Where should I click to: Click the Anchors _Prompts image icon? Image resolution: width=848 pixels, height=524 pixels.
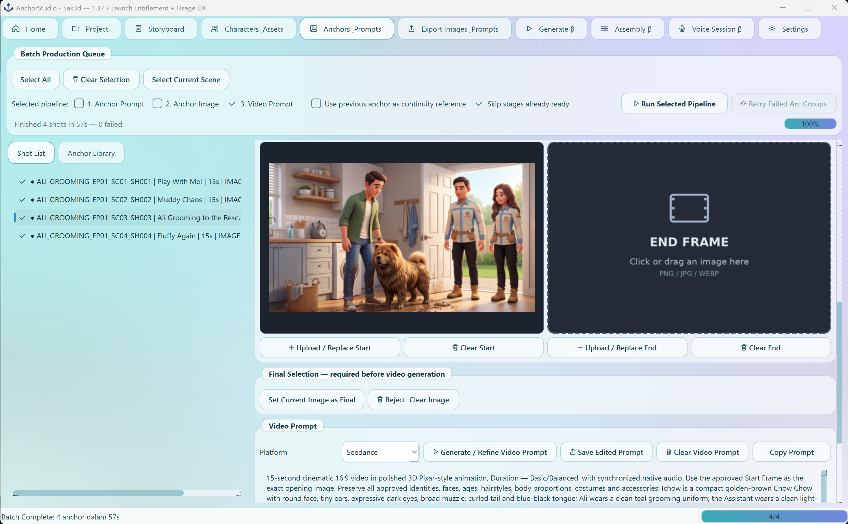click(x=314, y=29)
